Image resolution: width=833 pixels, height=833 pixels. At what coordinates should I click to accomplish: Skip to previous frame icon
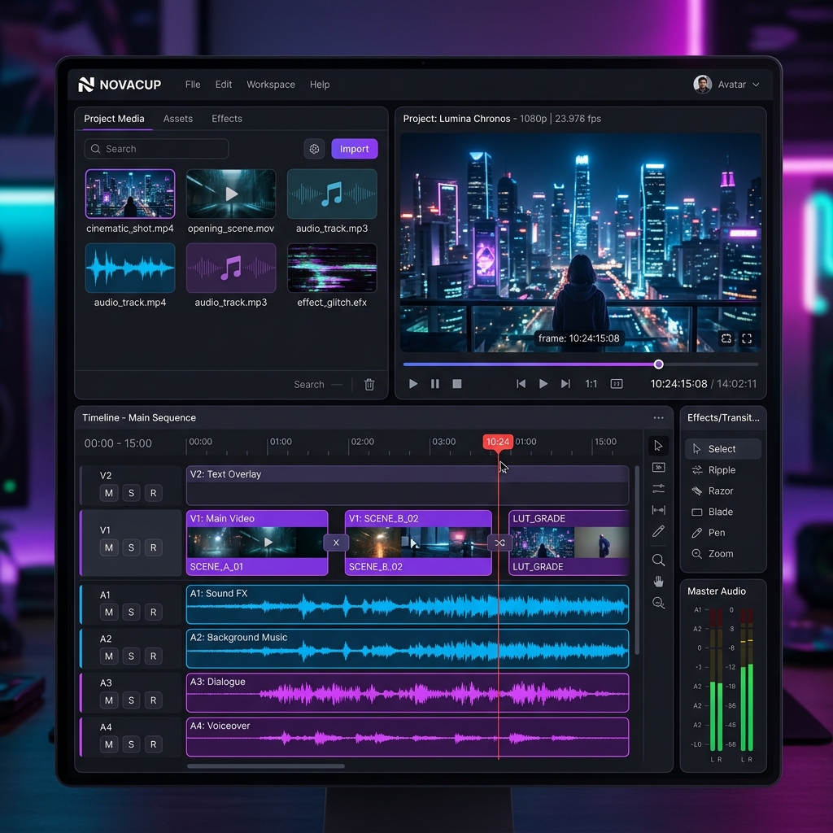click(x=521, y=384)
